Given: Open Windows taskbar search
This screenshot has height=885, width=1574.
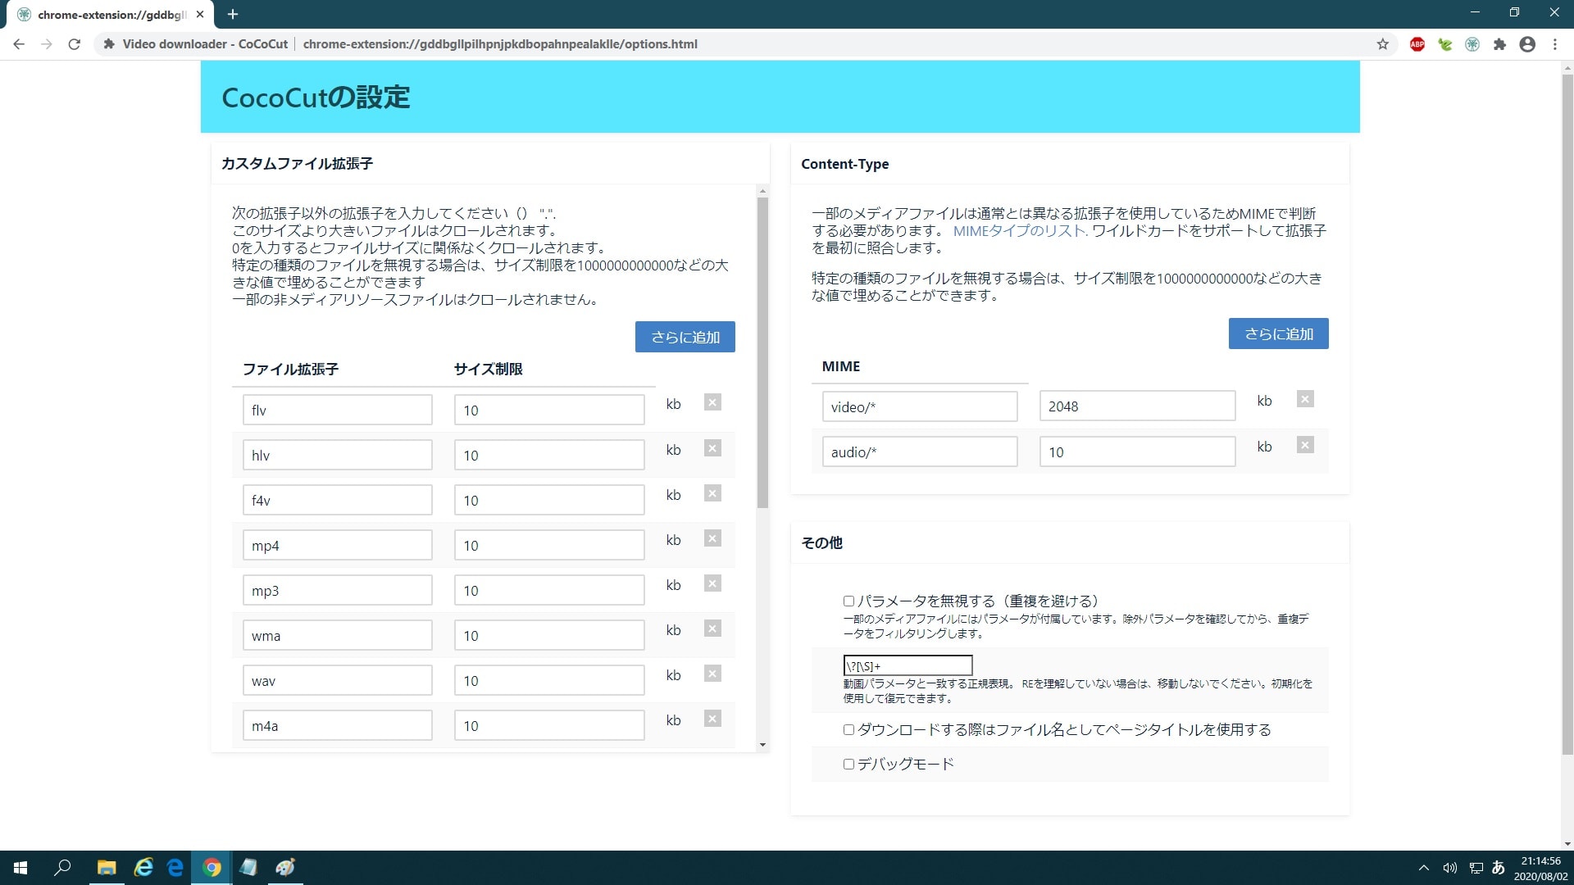Looking at the screenshot, I should (x=62, y=868).
